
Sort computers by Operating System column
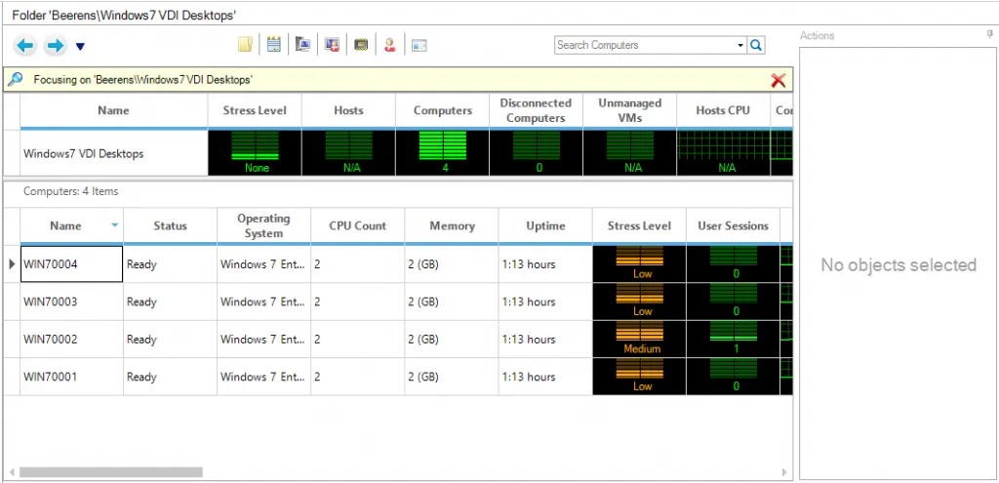click(263, 226)
